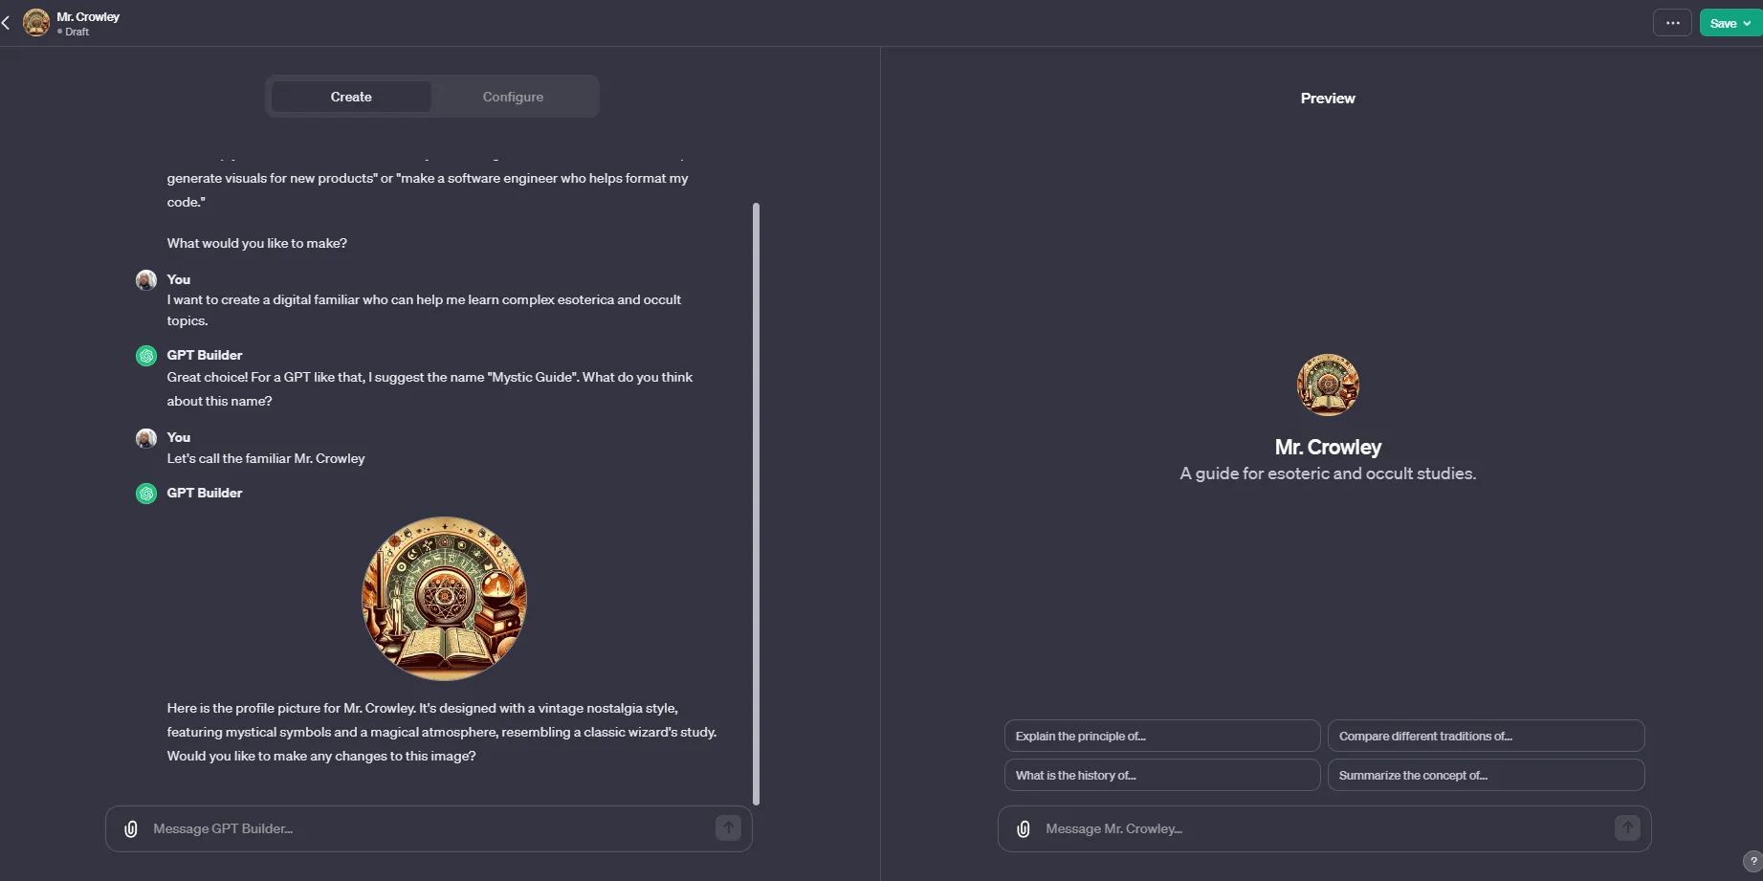Select "Compare different traditions of..." prompt
1763x881 pixels.
[1486, 737]
